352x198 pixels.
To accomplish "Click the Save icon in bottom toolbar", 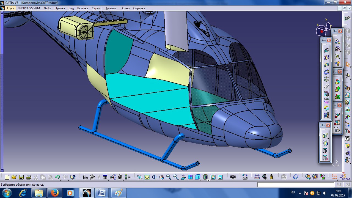I will [21, 177].
